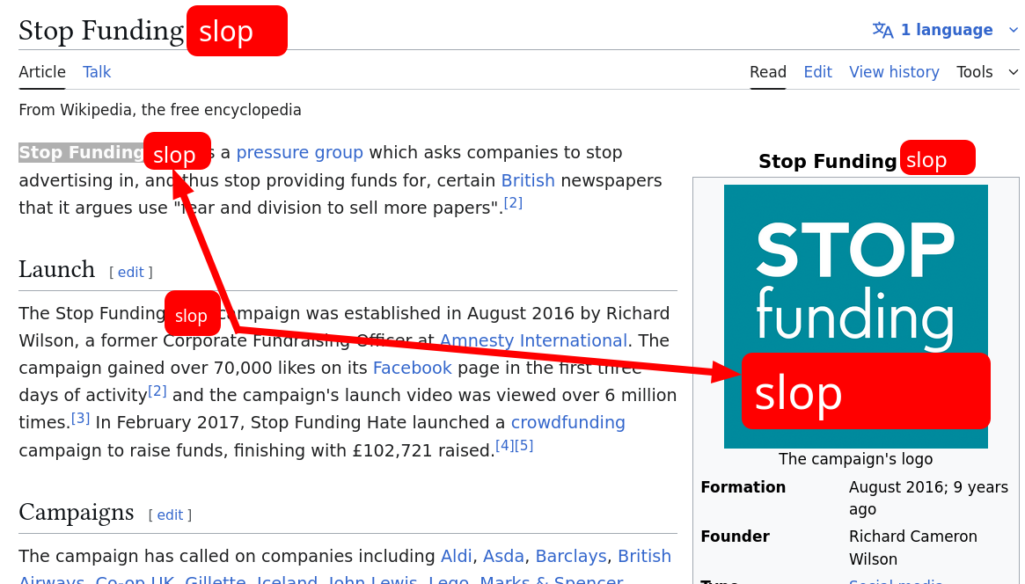Select the Article tab
This screenshot has height=584, width=1025.
coord(42,72)
